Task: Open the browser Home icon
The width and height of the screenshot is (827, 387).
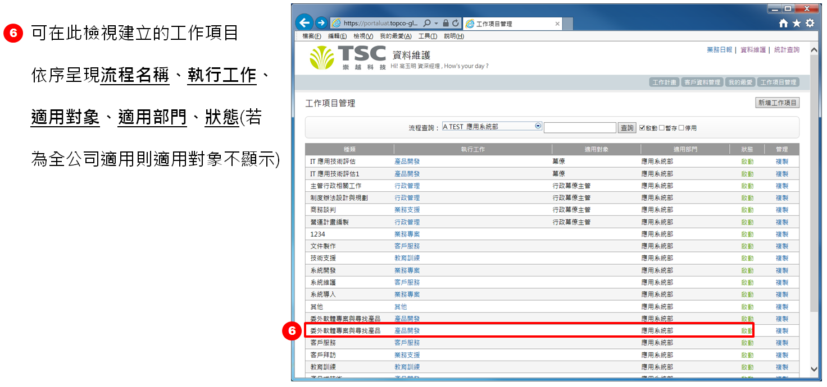Action: (x=783, y=24)
